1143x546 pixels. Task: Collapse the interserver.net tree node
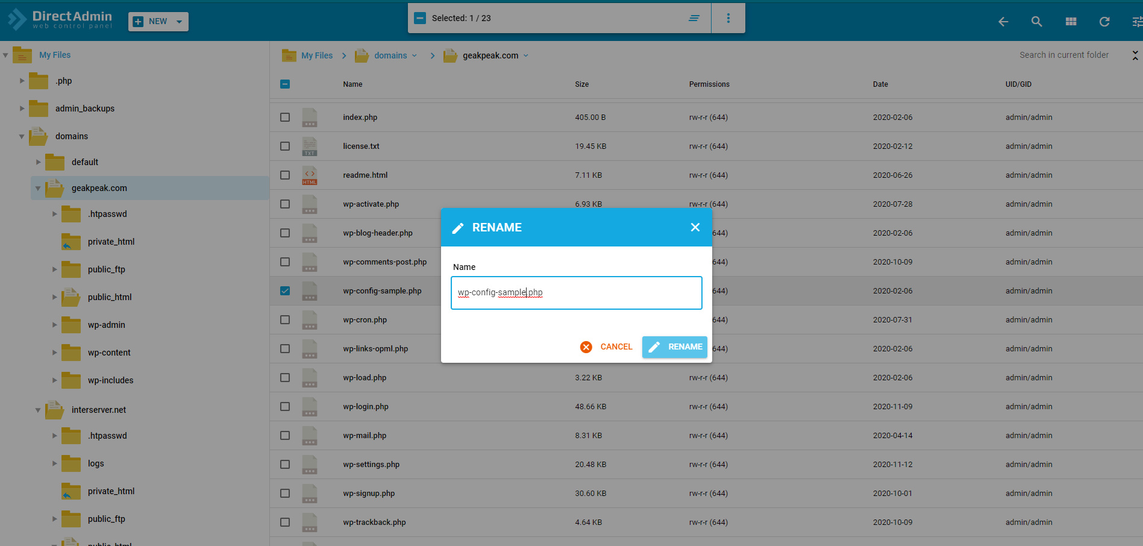pos(38,410)
